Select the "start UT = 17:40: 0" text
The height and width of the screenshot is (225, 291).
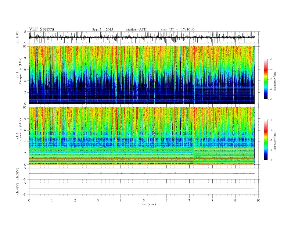(177, 29)
